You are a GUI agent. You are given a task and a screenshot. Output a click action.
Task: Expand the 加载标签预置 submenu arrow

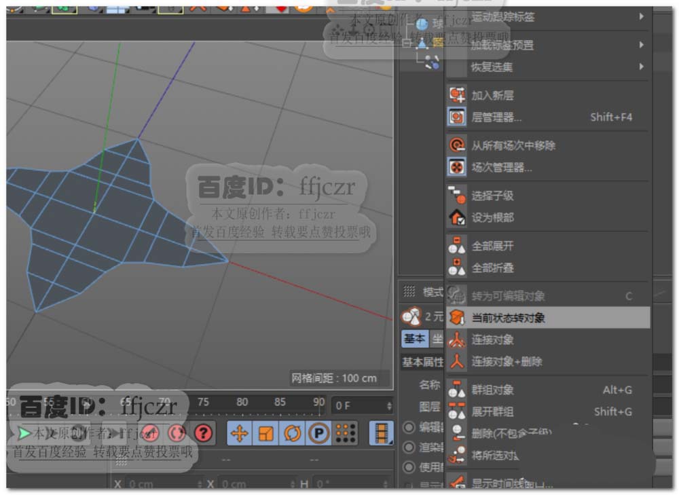(641, 45)
